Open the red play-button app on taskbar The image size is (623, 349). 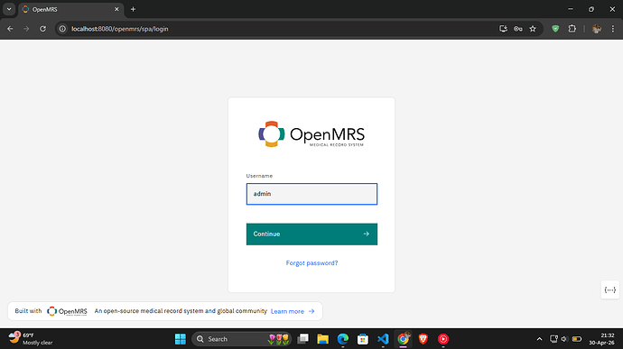click(443, 339)
